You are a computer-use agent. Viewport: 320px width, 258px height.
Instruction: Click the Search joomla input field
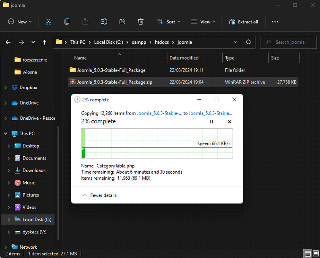[x=290, y=42]
